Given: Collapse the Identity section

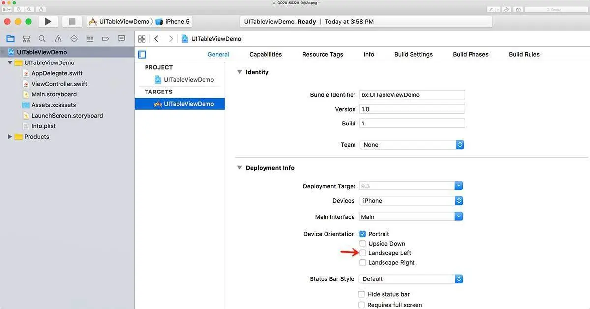Looking at the screenshot, I should (239, 72).
